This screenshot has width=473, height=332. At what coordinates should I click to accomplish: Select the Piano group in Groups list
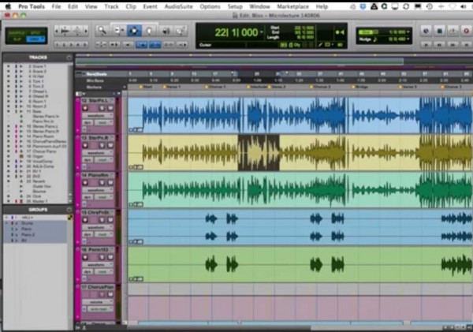point(26,229)
